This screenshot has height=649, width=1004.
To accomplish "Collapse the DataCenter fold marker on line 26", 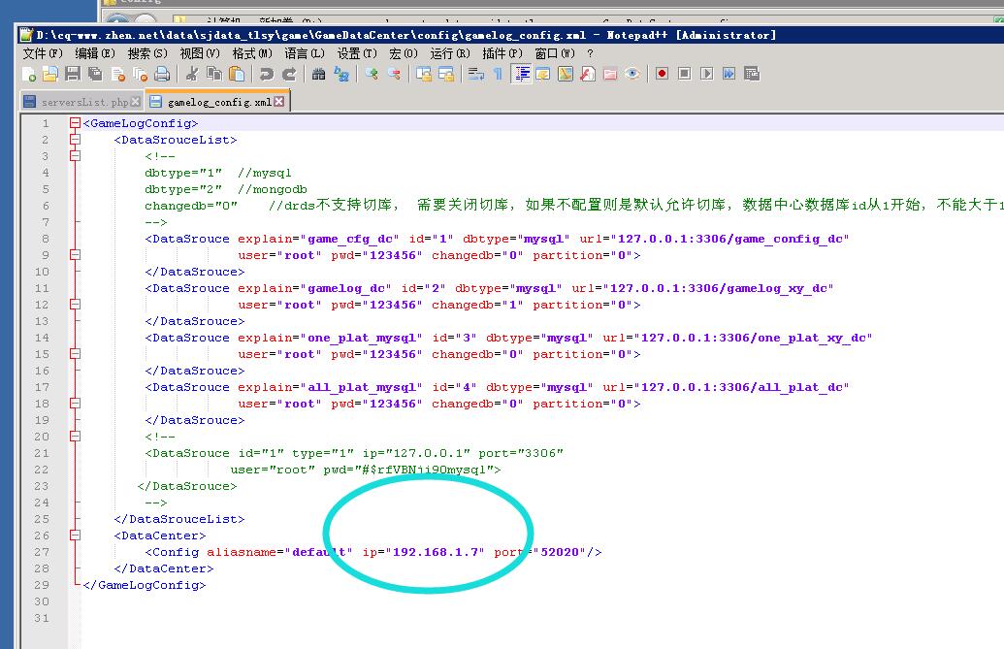I will (75, 535).
